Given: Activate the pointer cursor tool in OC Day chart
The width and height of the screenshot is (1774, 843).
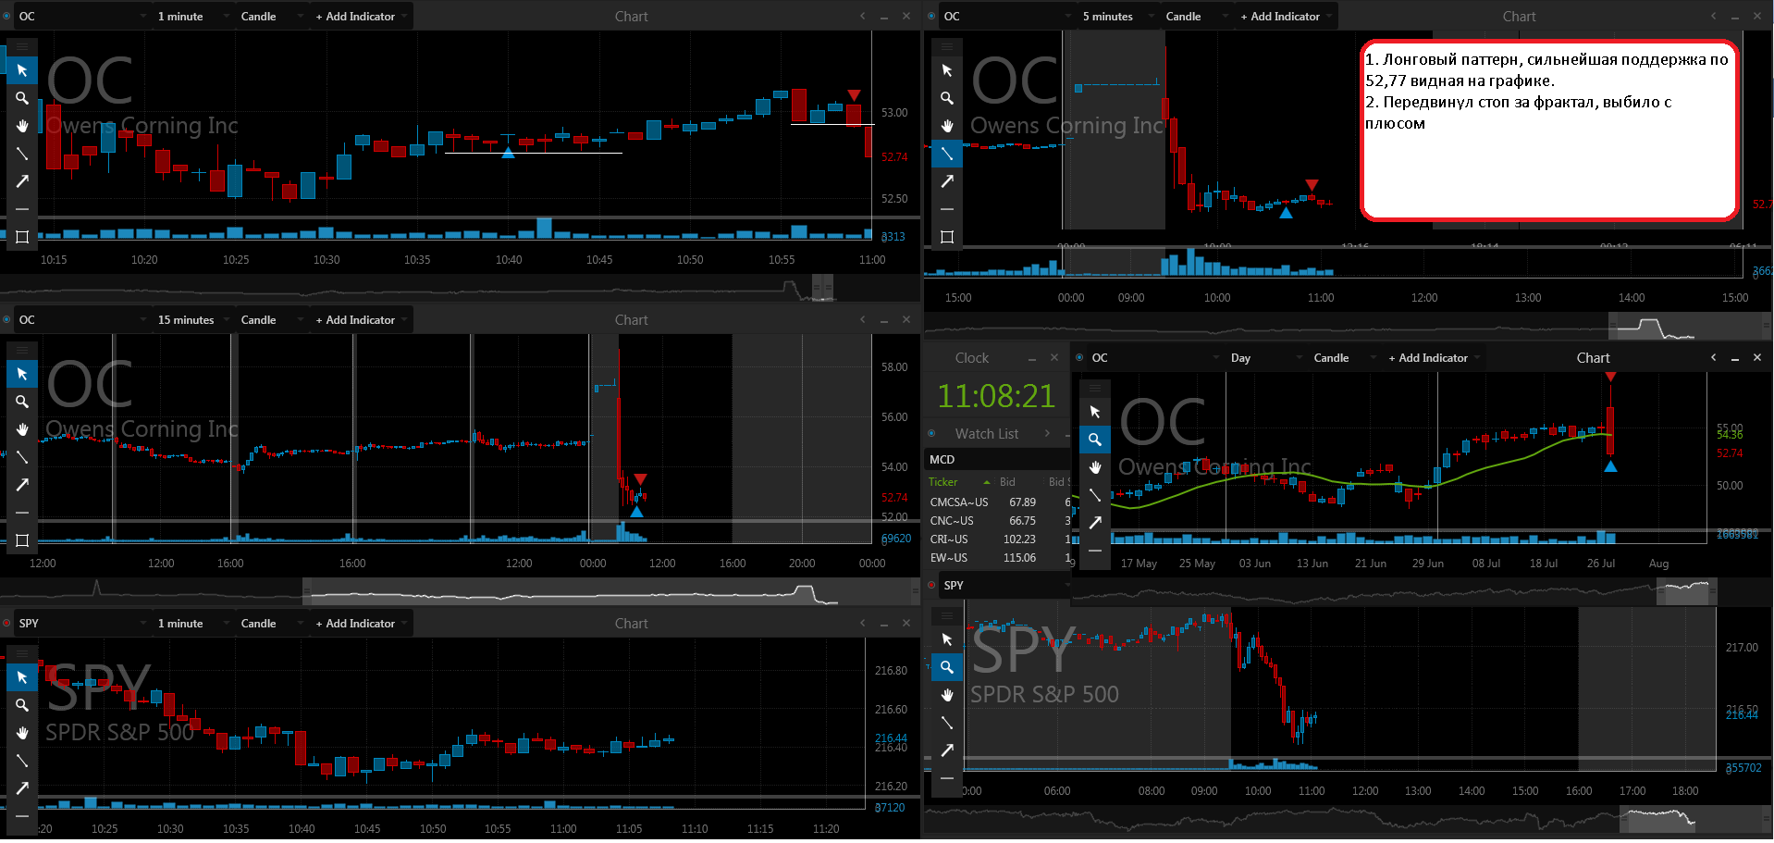Looking at the screenshot, I should coord(1095,412).
